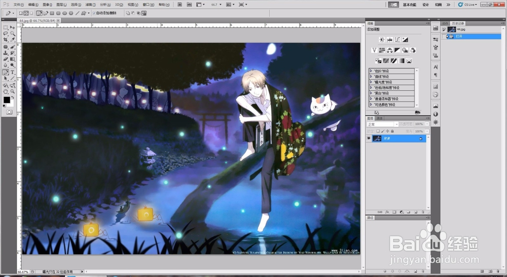Click the layer opacity 100% field
The width and height of the screenshot is (507, 277).
click(419, 124)
